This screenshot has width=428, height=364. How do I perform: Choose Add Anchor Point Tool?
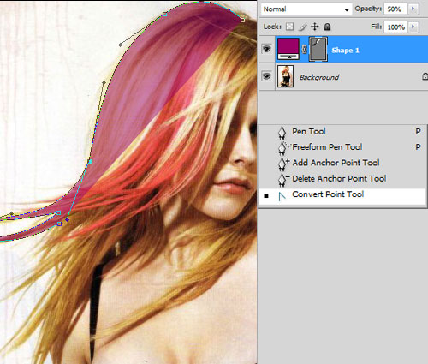[342, 163]
